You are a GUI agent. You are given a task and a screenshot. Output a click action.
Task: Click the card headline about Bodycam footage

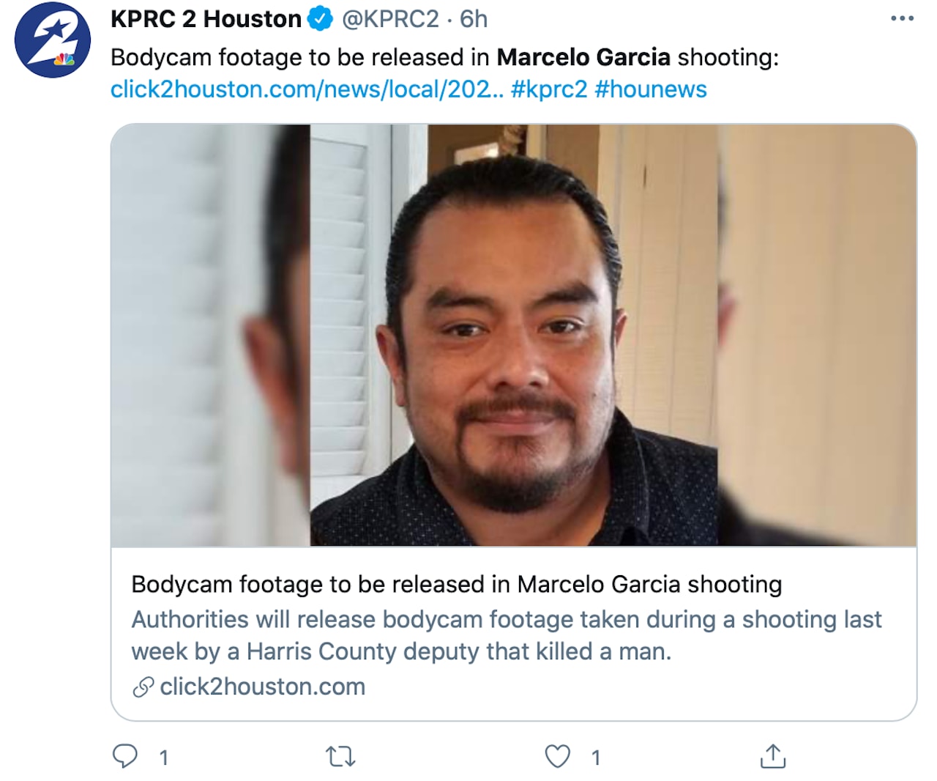click(x=457, y=584)
